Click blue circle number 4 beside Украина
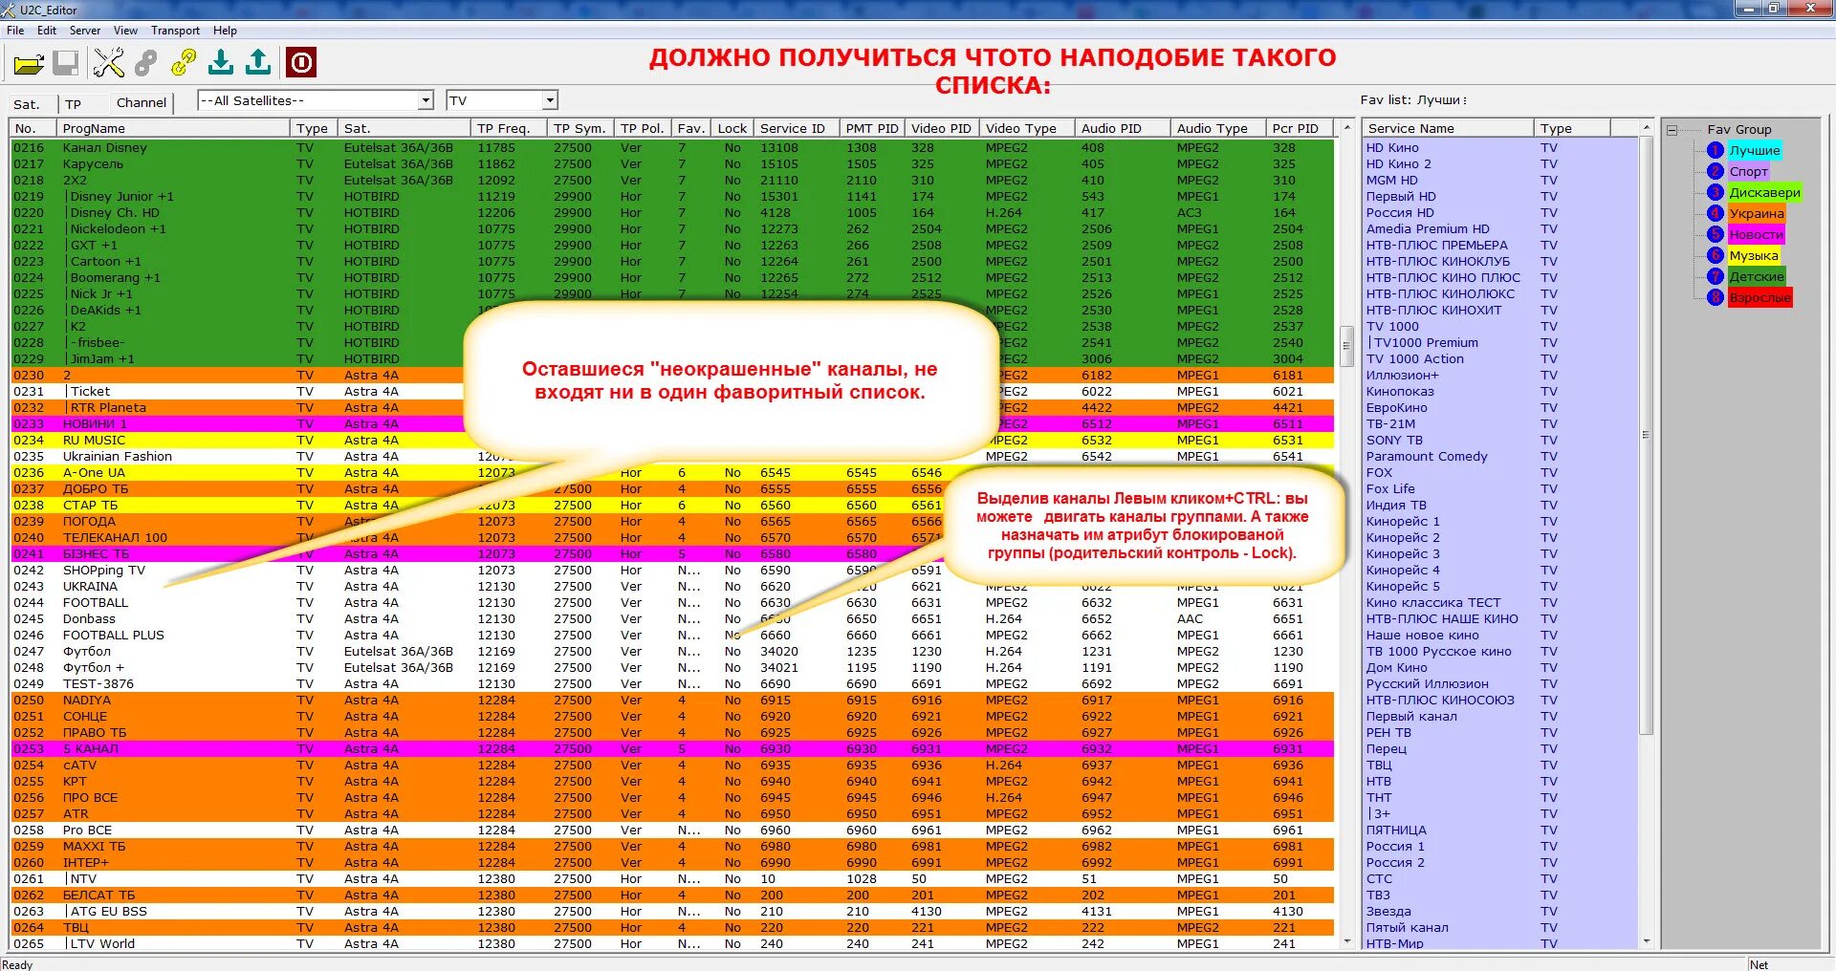Viewport: 1836px width, 971px height. [1716, 213]
